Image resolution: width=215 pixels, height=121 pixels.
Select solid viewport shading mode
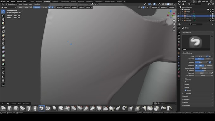(x=168, y=4)
